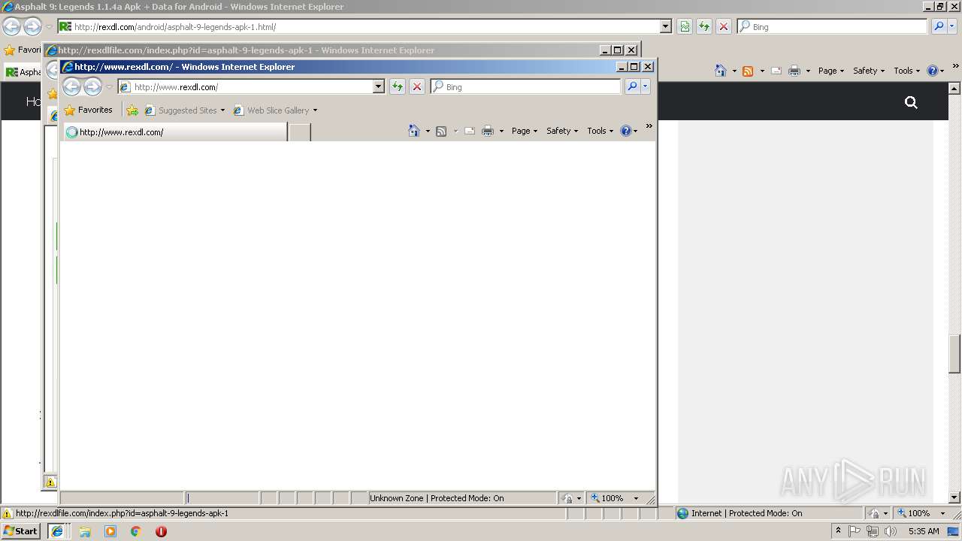The width and height of the screenshot is (962, 541).
Task: Go forward in the front rexdl.com window
Action: (x=92, y=87)
